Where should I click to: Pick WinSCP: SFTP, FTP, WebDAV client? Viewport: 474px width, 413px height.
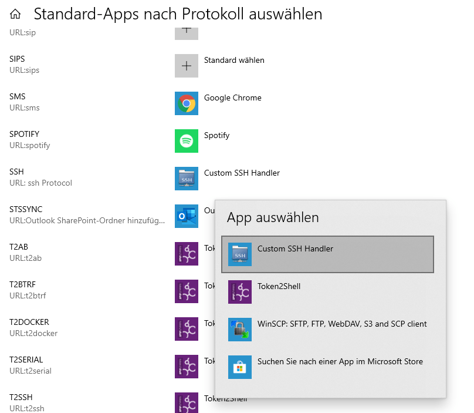(x=327, y=330)
